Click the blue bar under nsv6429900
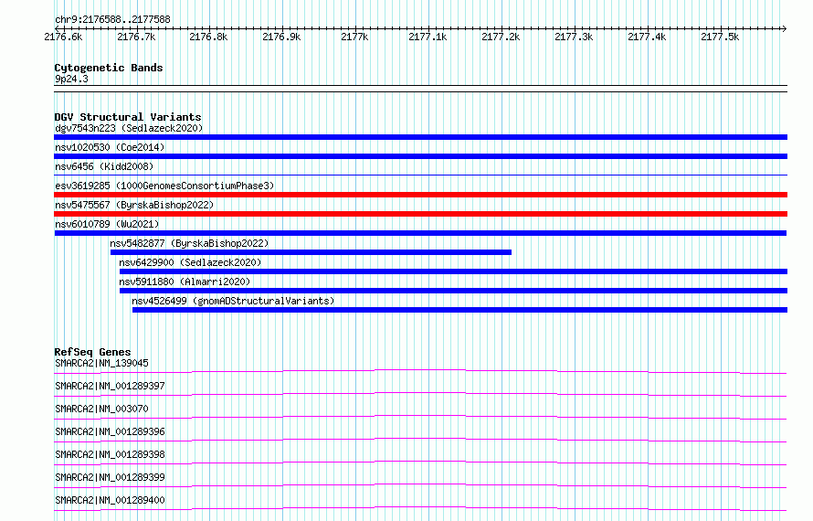The image size is (813, 521). tap(454, 271)
